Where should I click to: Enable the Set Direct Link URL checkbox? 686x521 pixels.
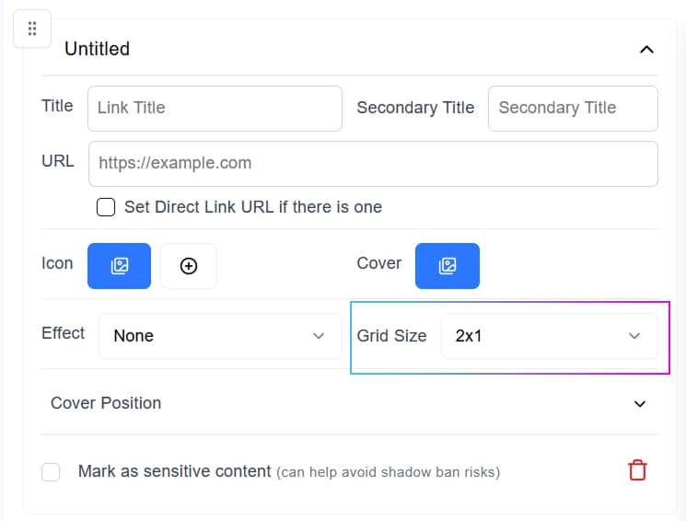(x=106, y=207)
